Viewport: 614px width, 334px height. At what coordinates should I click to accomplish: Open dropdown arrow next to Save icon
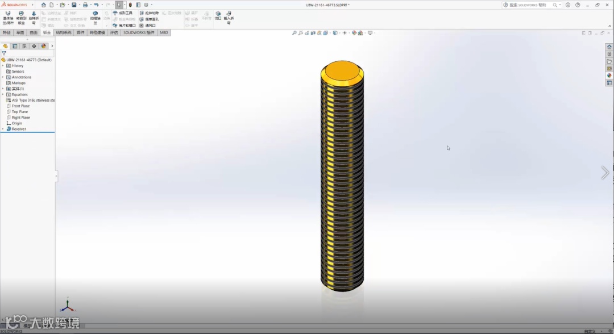point(79,5)
